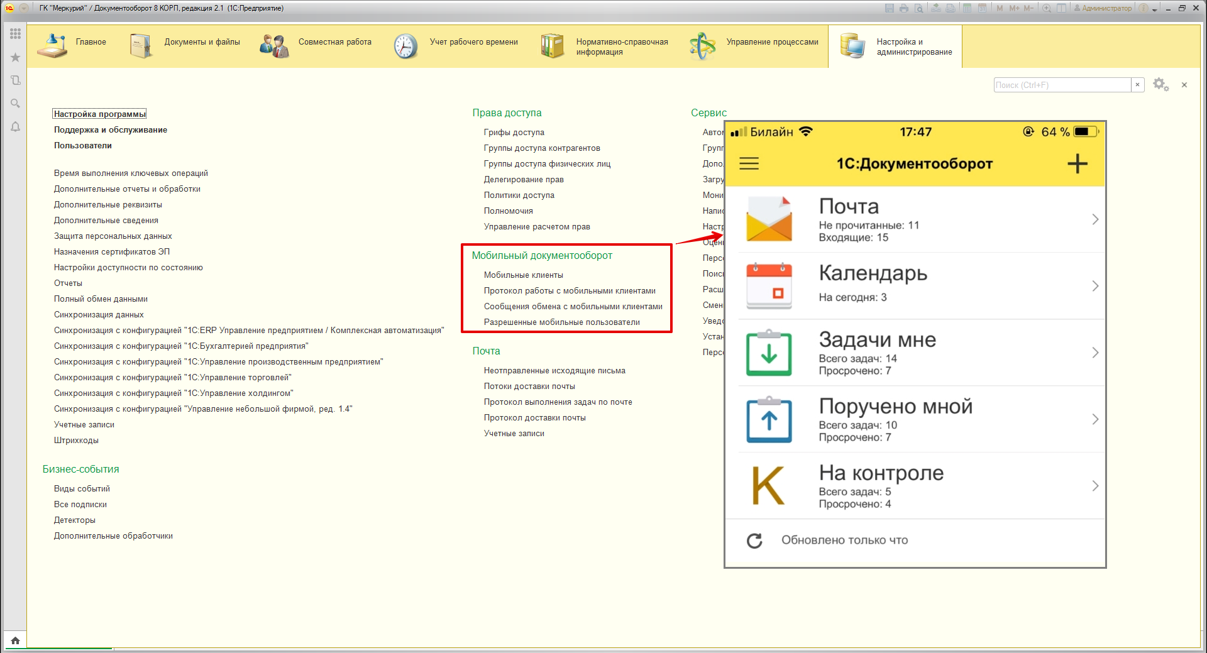Open Защита персональных данных link
Screen dimensions: 1207x653
pyautogui.click(x=113, y=236)
